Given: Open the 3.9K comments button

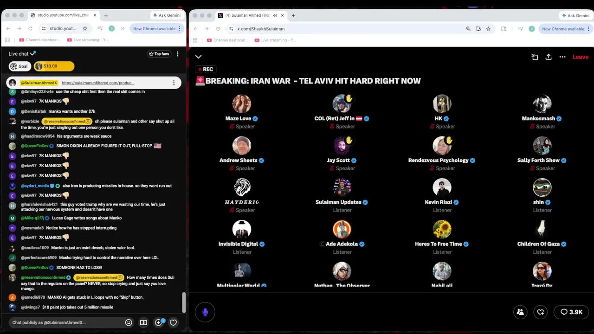Looking at the screenshot, I should point(571,312).
